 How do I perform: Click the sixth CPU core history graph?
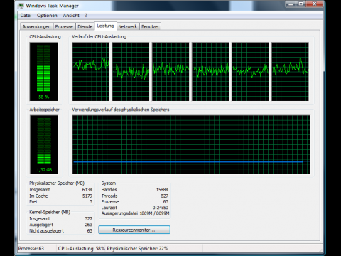coord(290,72)
